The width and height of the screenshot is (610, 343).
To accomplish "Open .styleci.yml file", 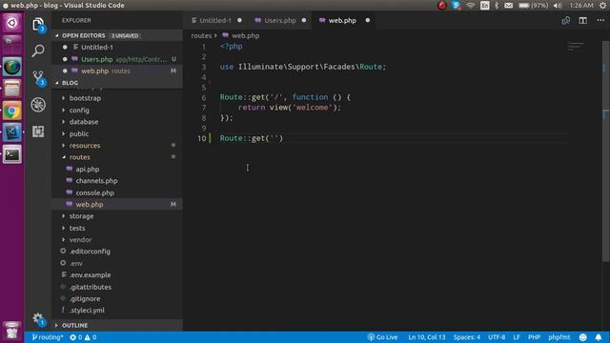I will (x=117, y=311).
